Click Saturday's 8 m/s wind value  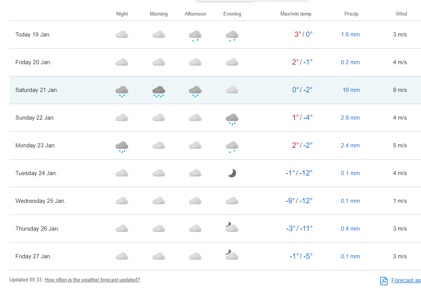[x=400, y=90]
